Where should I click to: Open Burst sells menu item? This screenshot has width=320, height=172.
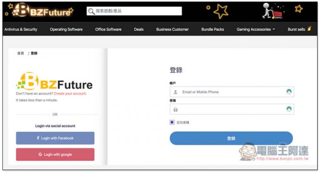(x=296, y=29)
